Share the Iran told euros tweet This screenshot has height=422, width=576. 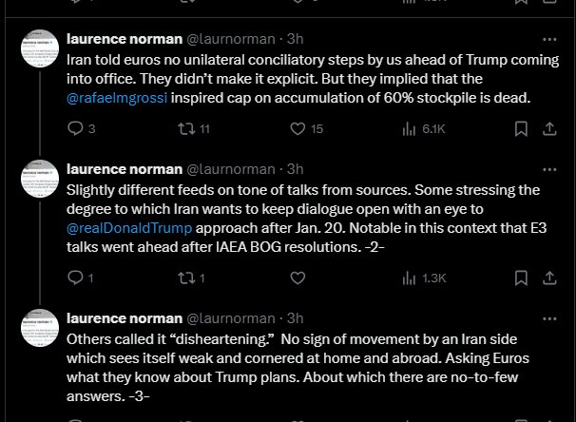(550, 128)
